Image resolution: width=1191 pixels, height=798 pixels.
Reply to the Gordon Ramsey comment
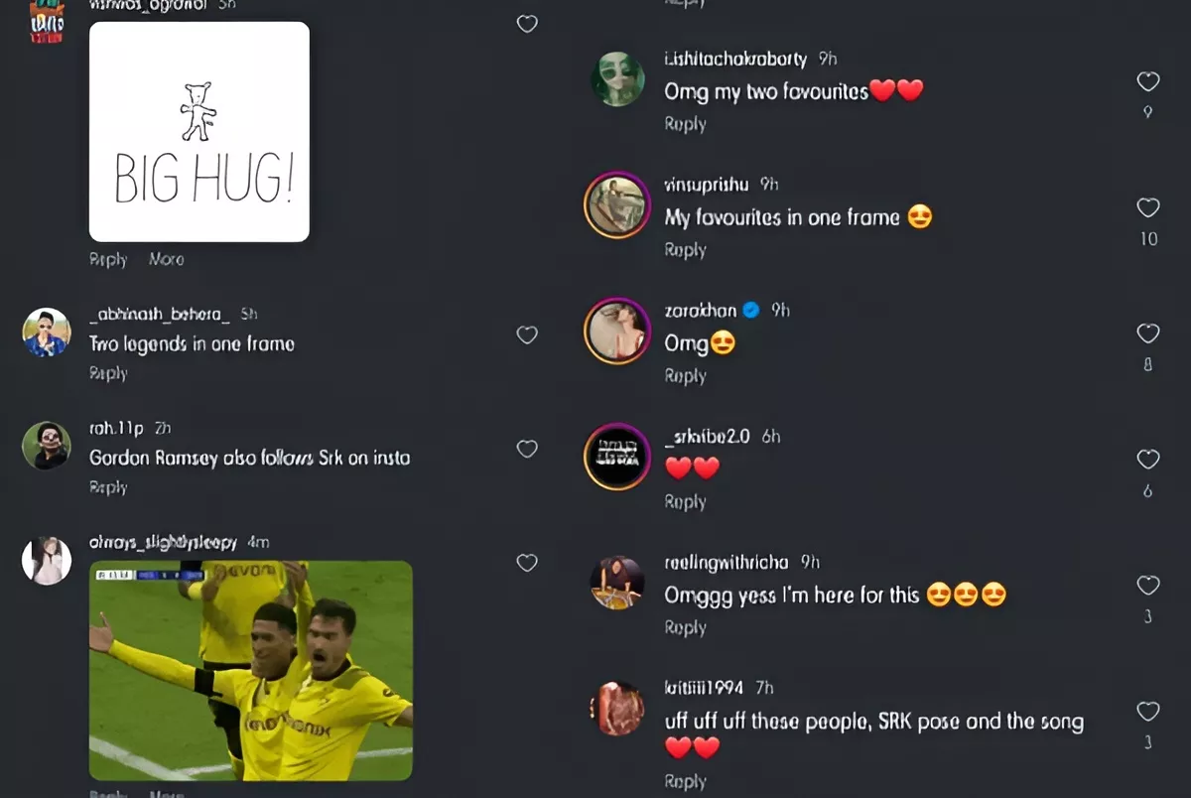108,487
